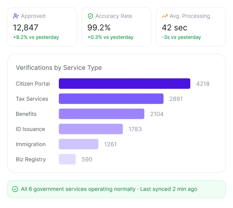Click the 'Immigration' row label

(31, 144)
